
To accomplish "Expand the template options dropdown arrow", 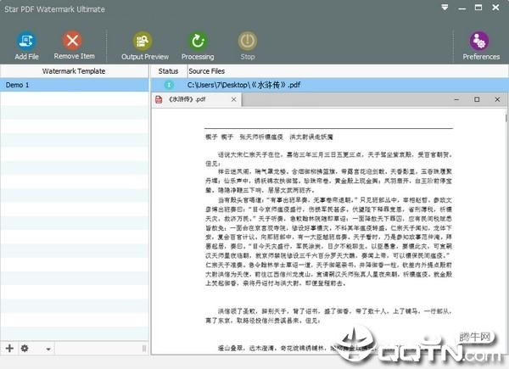I will [x=48, y=349].
